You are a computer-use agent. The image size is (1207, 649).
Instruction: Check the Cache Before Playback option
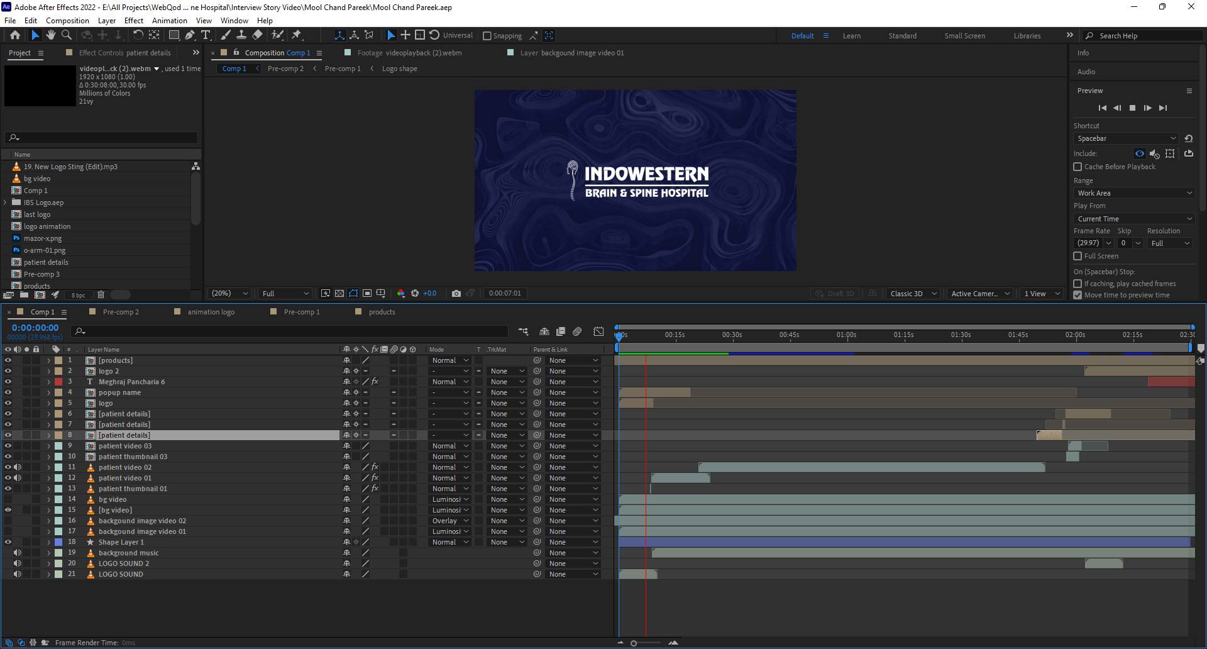pyautogui.click(x=1077, y=167)
